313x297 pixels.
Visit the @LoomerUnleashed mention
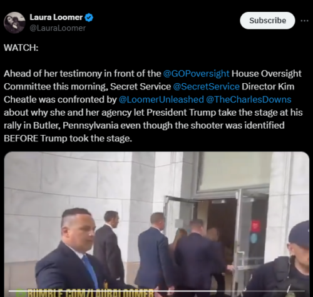pos(162,99)
